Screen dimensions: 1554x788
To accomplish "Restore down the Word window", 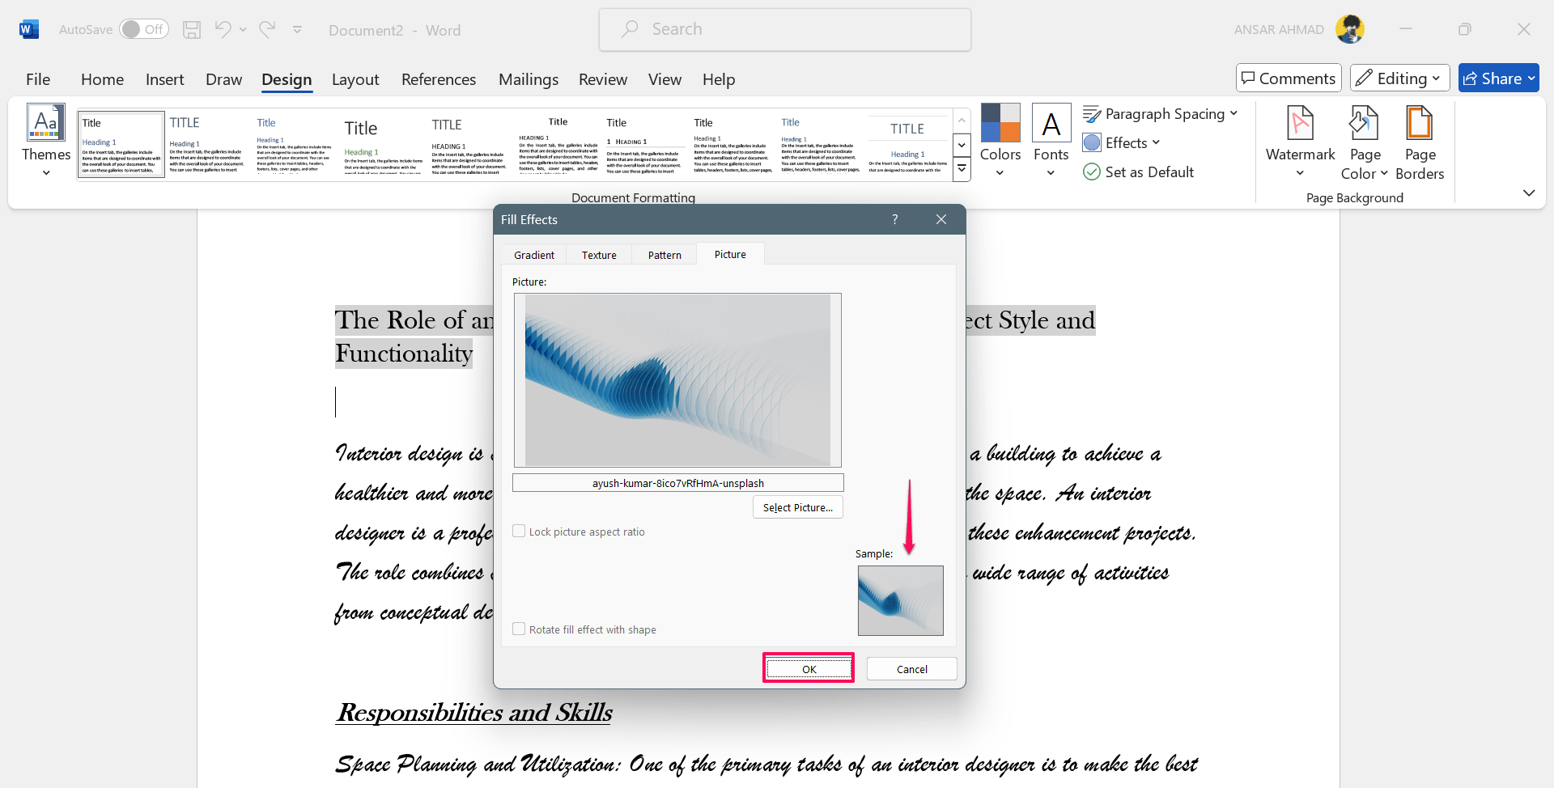I will point(1465,30).
